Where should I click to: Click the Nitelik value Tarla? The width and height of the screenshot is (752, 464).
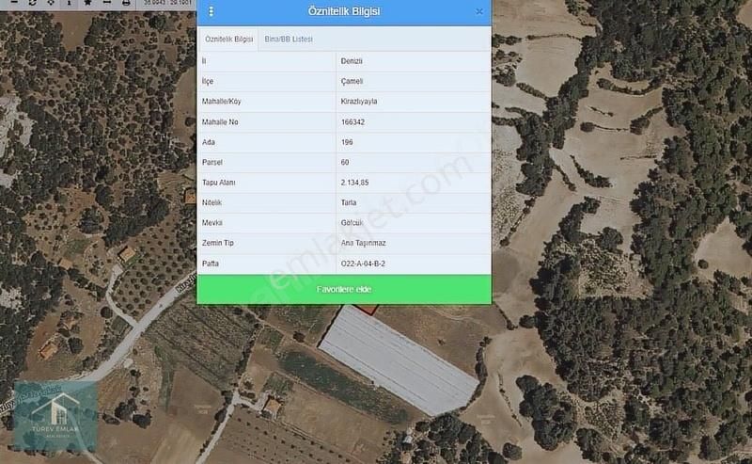tap(348, 202)
